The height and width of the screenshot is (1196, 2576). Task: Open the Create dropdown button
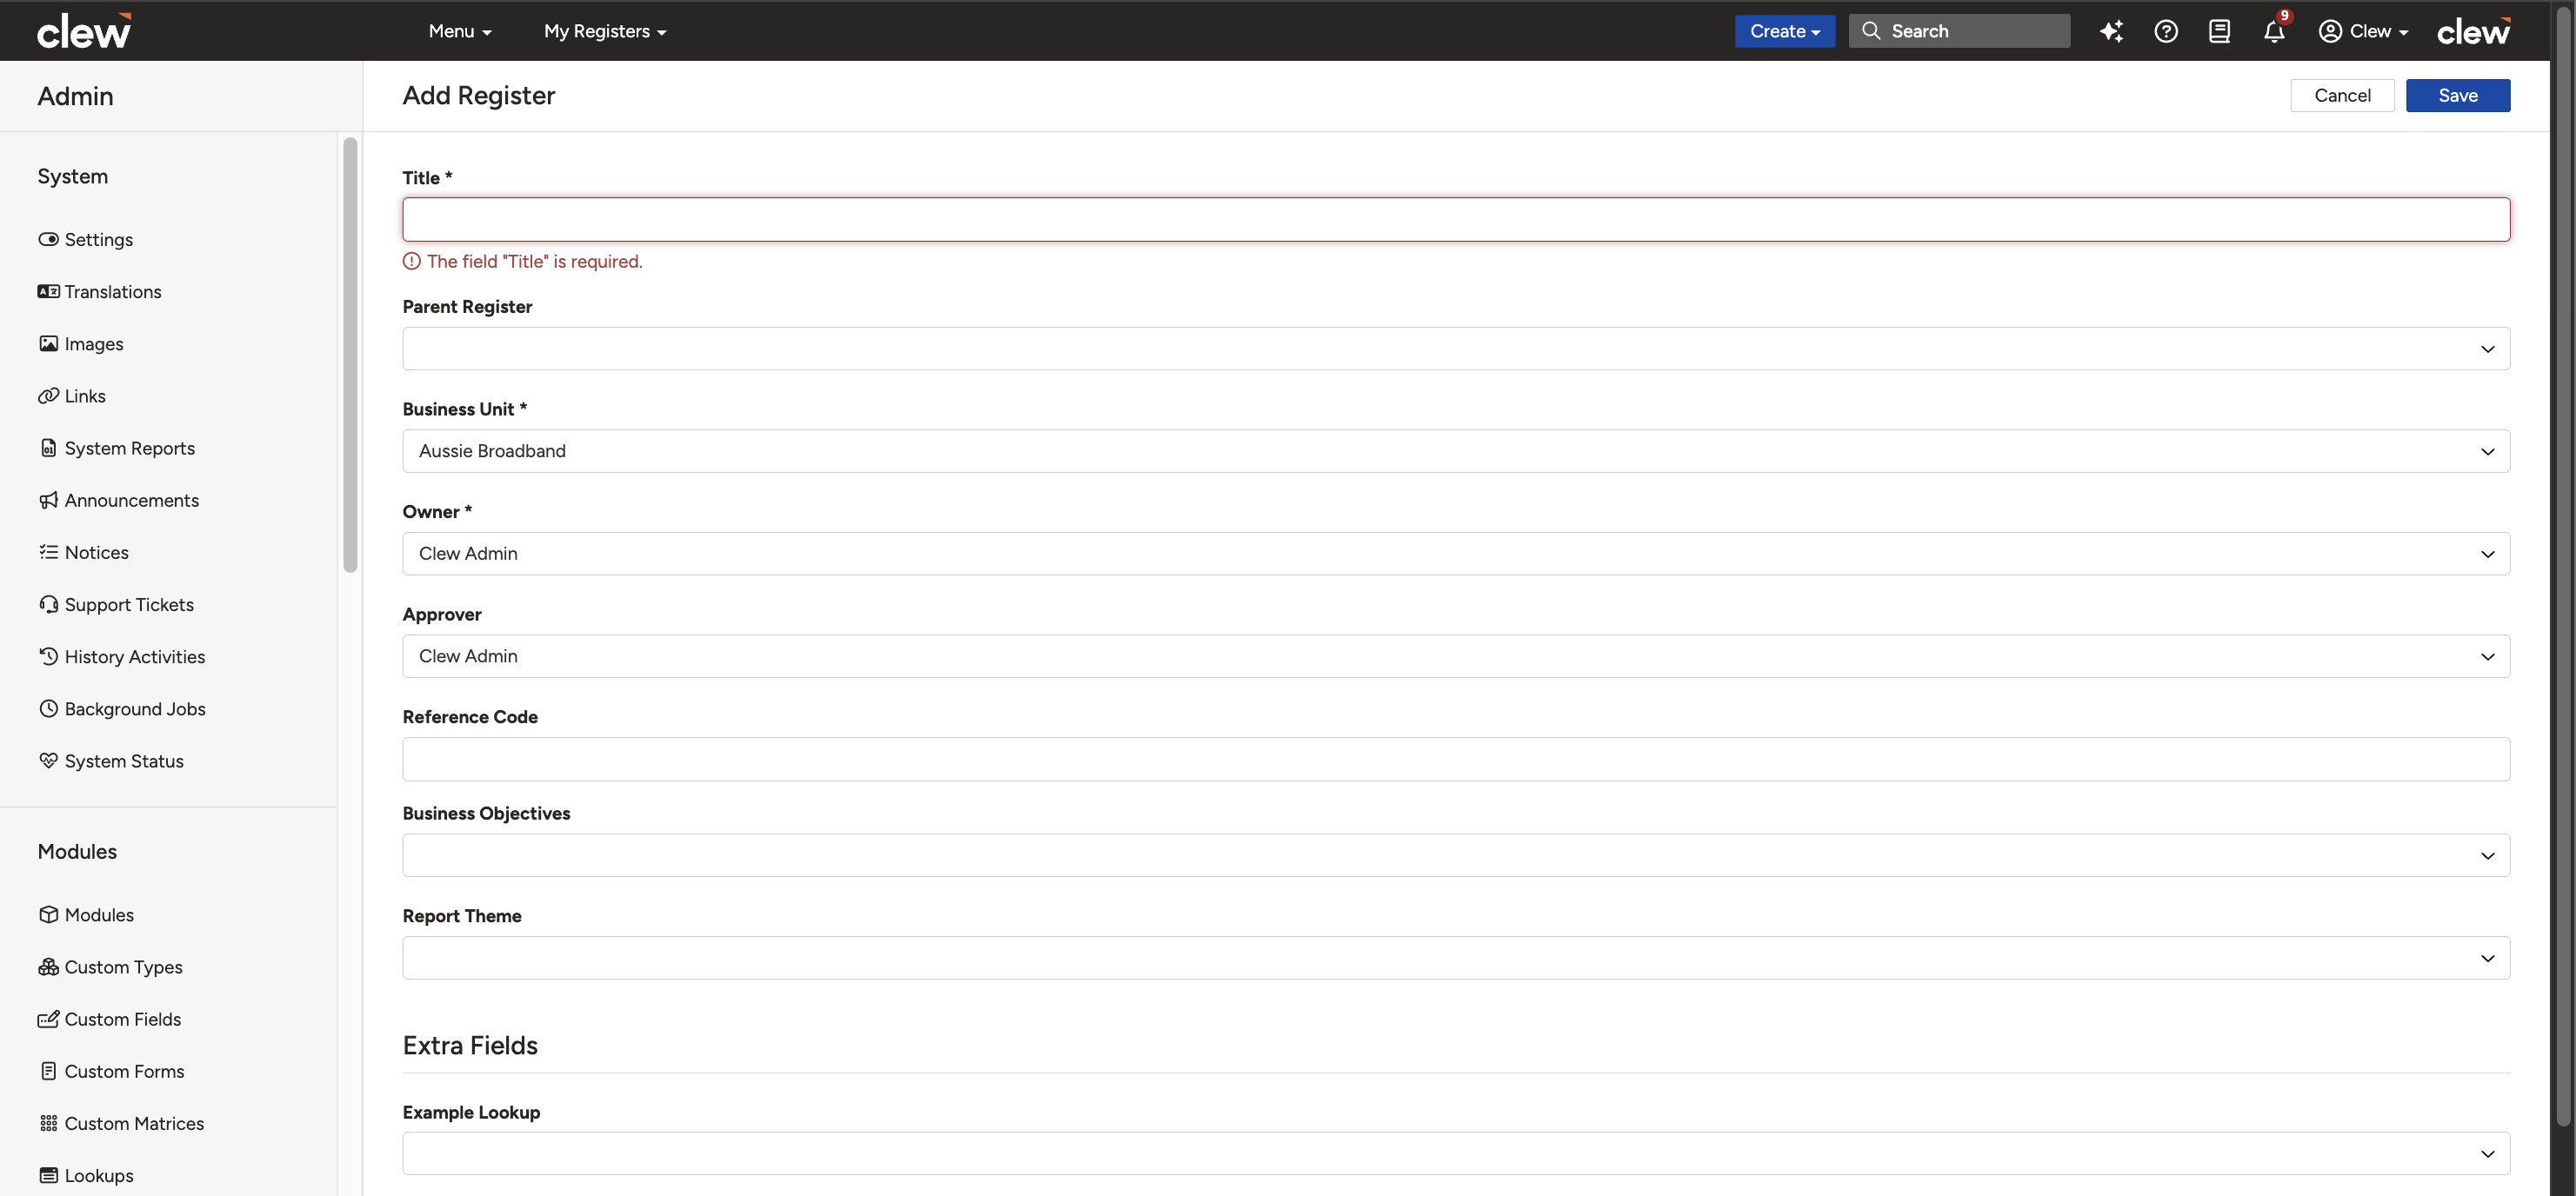(1784, 31)
